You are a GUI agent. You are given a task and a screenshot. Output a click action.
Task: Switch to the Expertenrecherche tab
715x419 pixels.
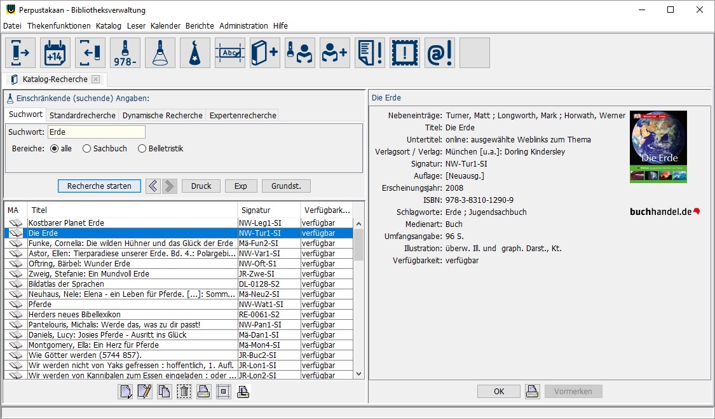click(243, 115)
